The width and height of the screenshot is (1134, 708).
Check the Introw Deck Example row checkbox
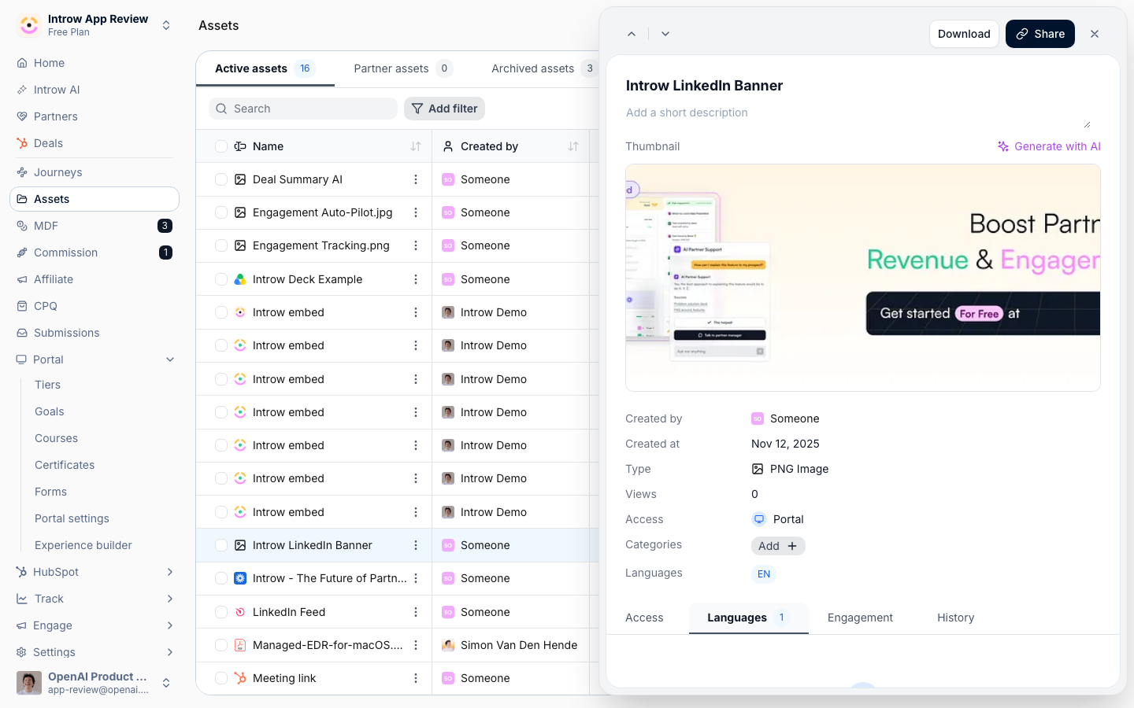coord(221,279)
